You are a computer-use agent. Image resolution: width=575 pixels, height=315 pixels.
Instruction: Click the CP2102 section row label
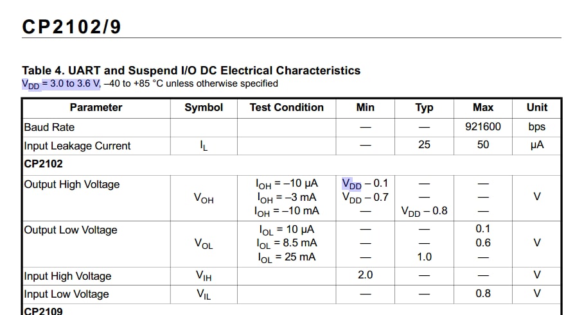pyautogui.click(x=46, y=164)
